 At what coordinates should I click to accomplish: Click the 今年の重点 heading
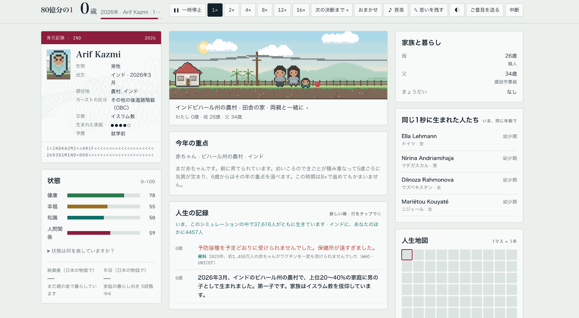click(192, 143)
